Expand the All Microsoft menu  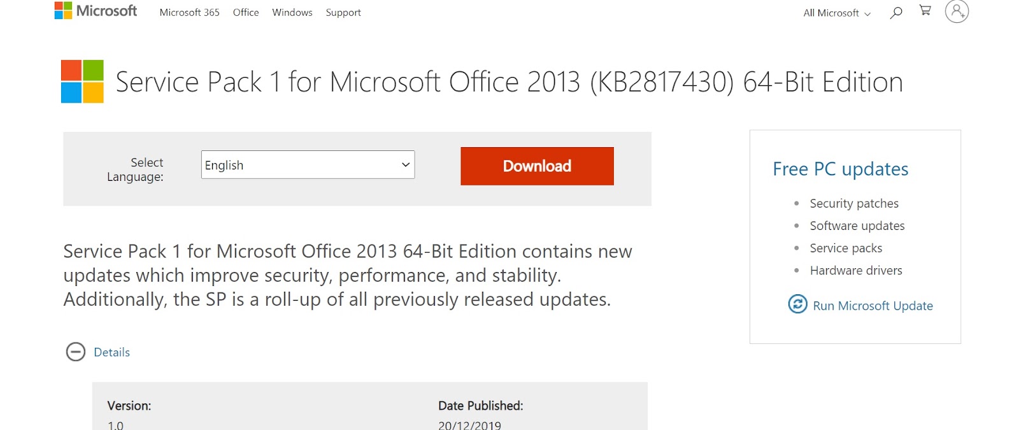tap(836, 13)
